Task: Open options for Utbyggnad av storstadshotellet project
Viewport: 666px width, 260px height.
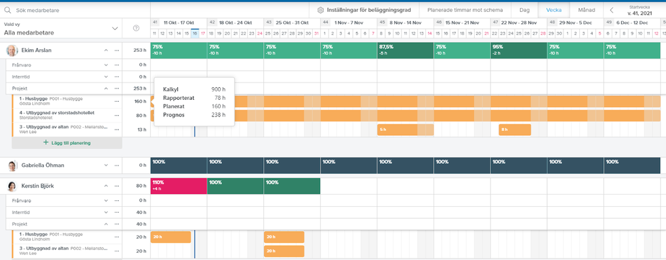Action: 117,115
